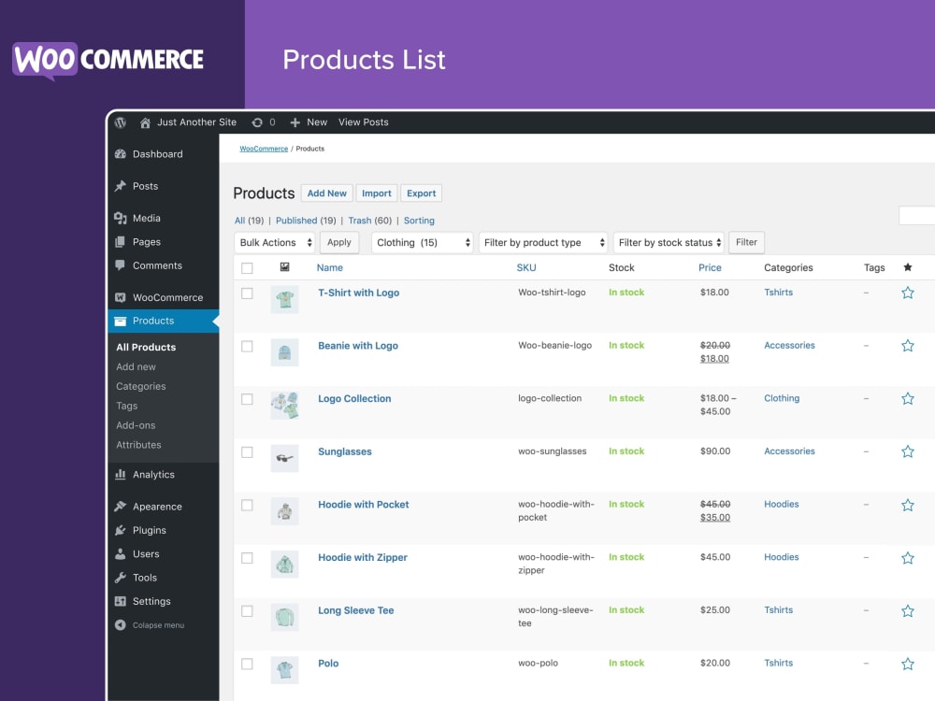The height and width of the screenshot is (701, 935).
Task: Click the Export button
Action: tap(421, 193)
